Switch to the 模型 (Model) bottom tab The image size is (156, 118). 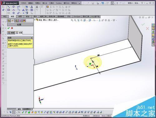pyautogui.click(x=19, y=109)
